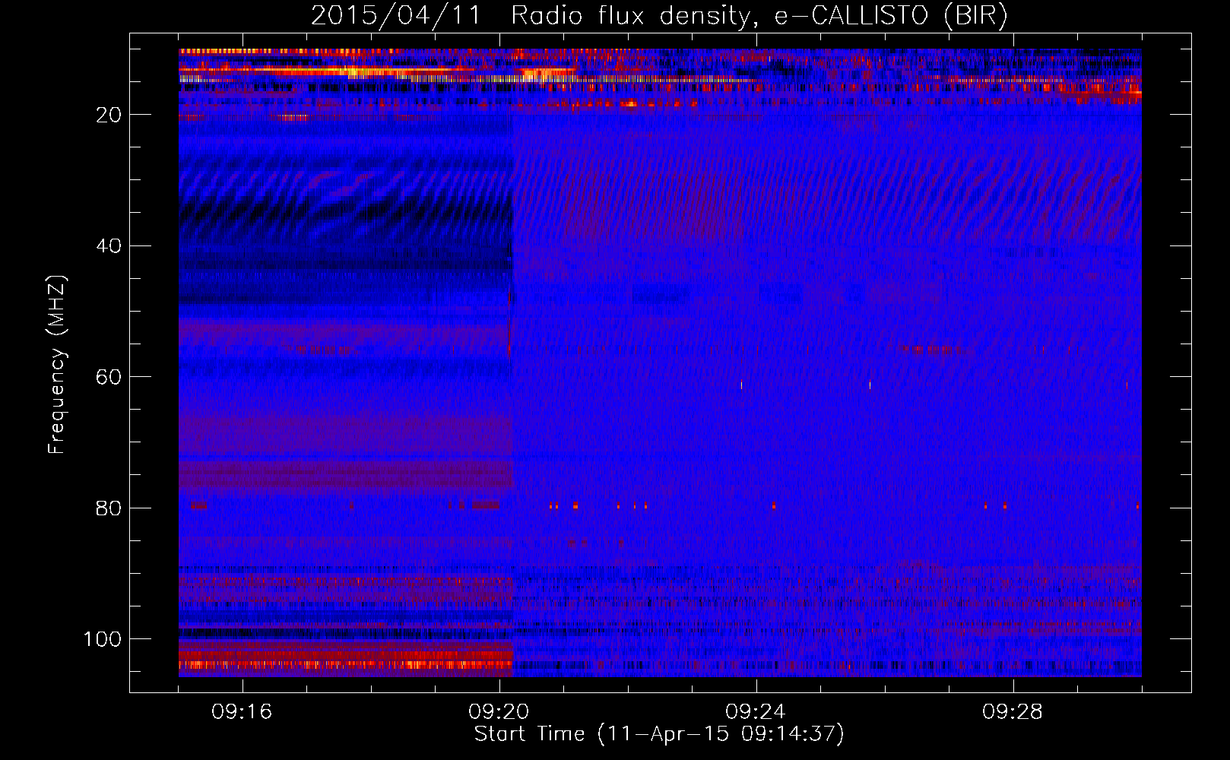Click the 'Frequency (MHZ)' axis label
Image resolution: width=1230 pixels, height=760 pixels.
(58, 365)
